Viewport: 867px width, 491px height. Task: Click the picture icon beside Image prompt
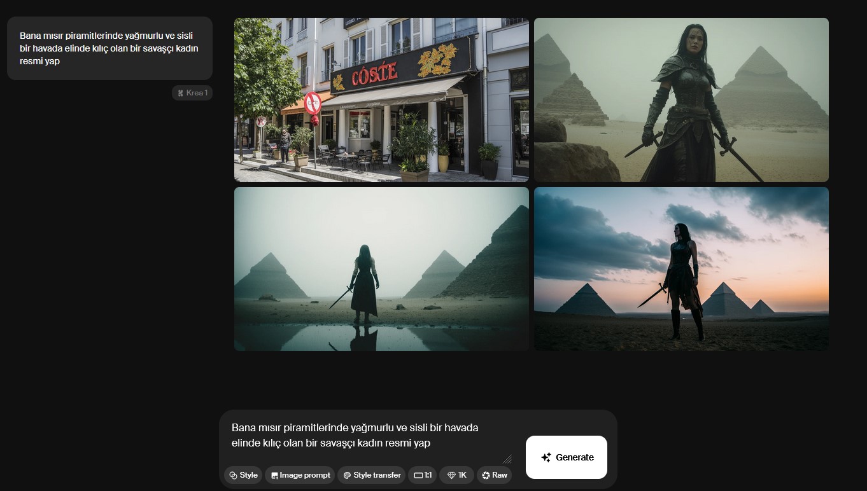coord(274,475)
